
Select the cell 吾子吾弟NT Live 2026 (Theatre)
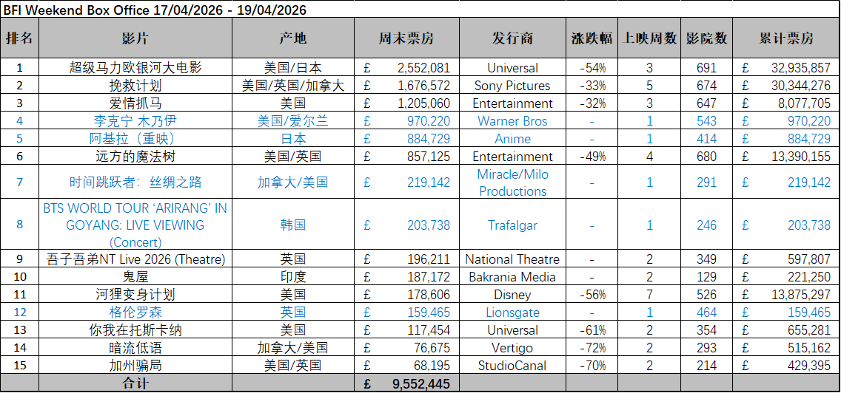pos(135,260)
